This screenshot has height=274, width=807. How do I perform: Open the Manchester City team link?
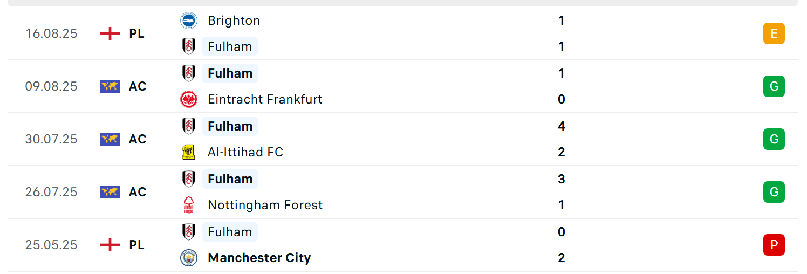click(259, 258)
